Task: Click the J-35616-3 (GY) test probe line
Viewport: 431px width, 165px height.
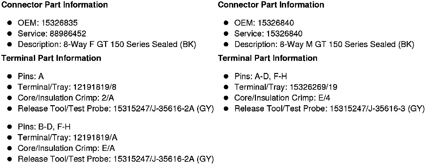Action: (x=329, y=109)
